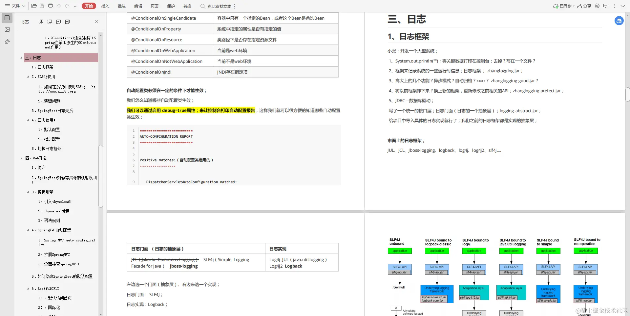Toggle the collapse-all bookmarks minus icon

coord(50,22)
